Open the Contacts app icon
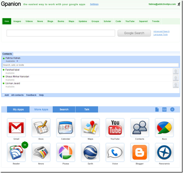The image size is (183, 173). pyautogui.click(x=140, y=128)
